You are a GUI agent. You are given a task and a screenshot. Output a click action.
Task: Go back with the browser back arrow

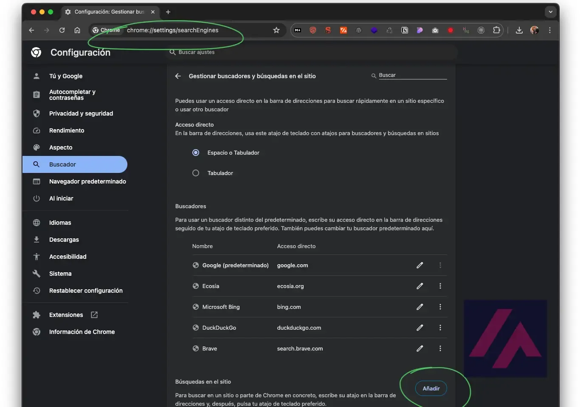point(31,30)
